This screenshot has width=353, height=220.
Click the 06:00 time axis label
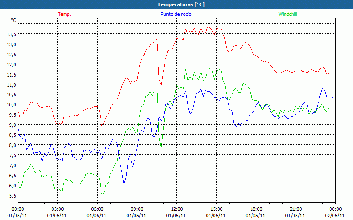(x=97, y=209)
